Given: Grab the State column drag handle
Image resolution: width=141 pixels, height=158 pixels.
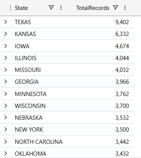Looking at the screenshot, I should click(10, 8).
